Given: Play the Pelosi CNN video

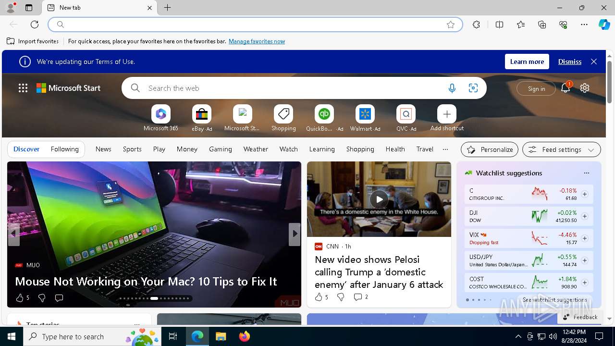Looking at the screenshot, I should (x=379, y=199).
